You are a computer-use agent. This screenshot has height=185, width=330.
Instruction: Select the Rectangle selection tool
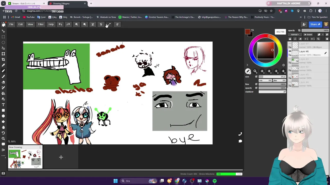[x=3, y=37]
